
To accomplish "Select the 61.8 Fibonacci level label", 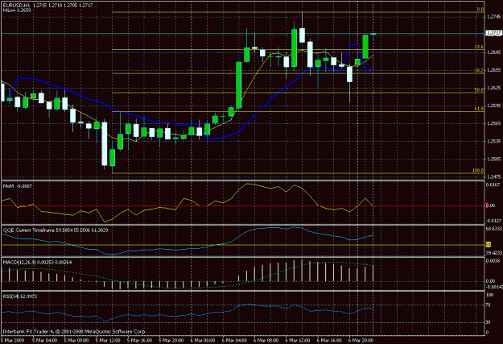I will coord(479,109).
